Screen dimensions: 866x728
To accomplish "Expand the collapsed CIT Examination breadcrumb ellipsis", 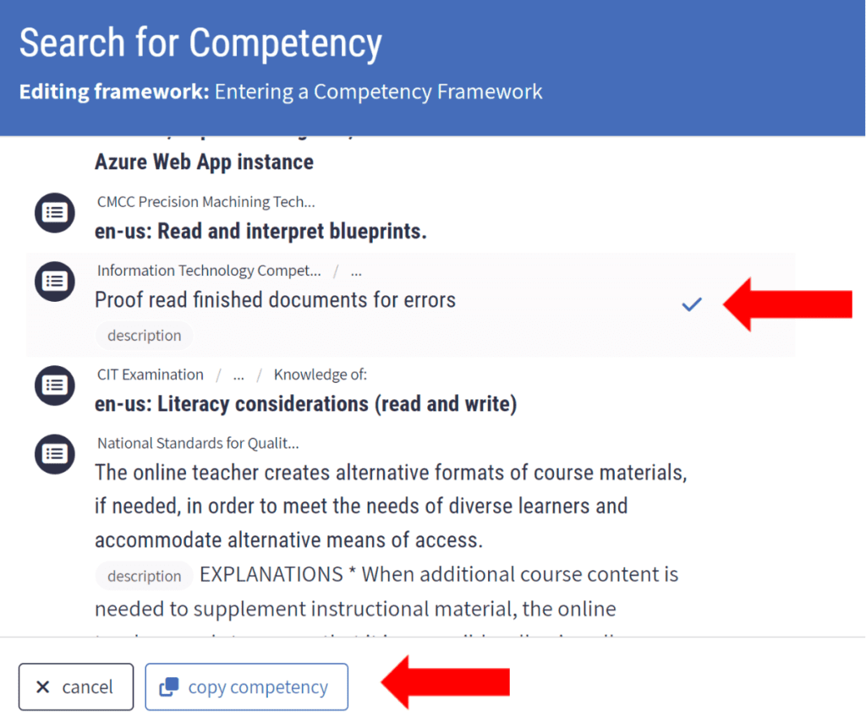I will (x=238, y=375).
